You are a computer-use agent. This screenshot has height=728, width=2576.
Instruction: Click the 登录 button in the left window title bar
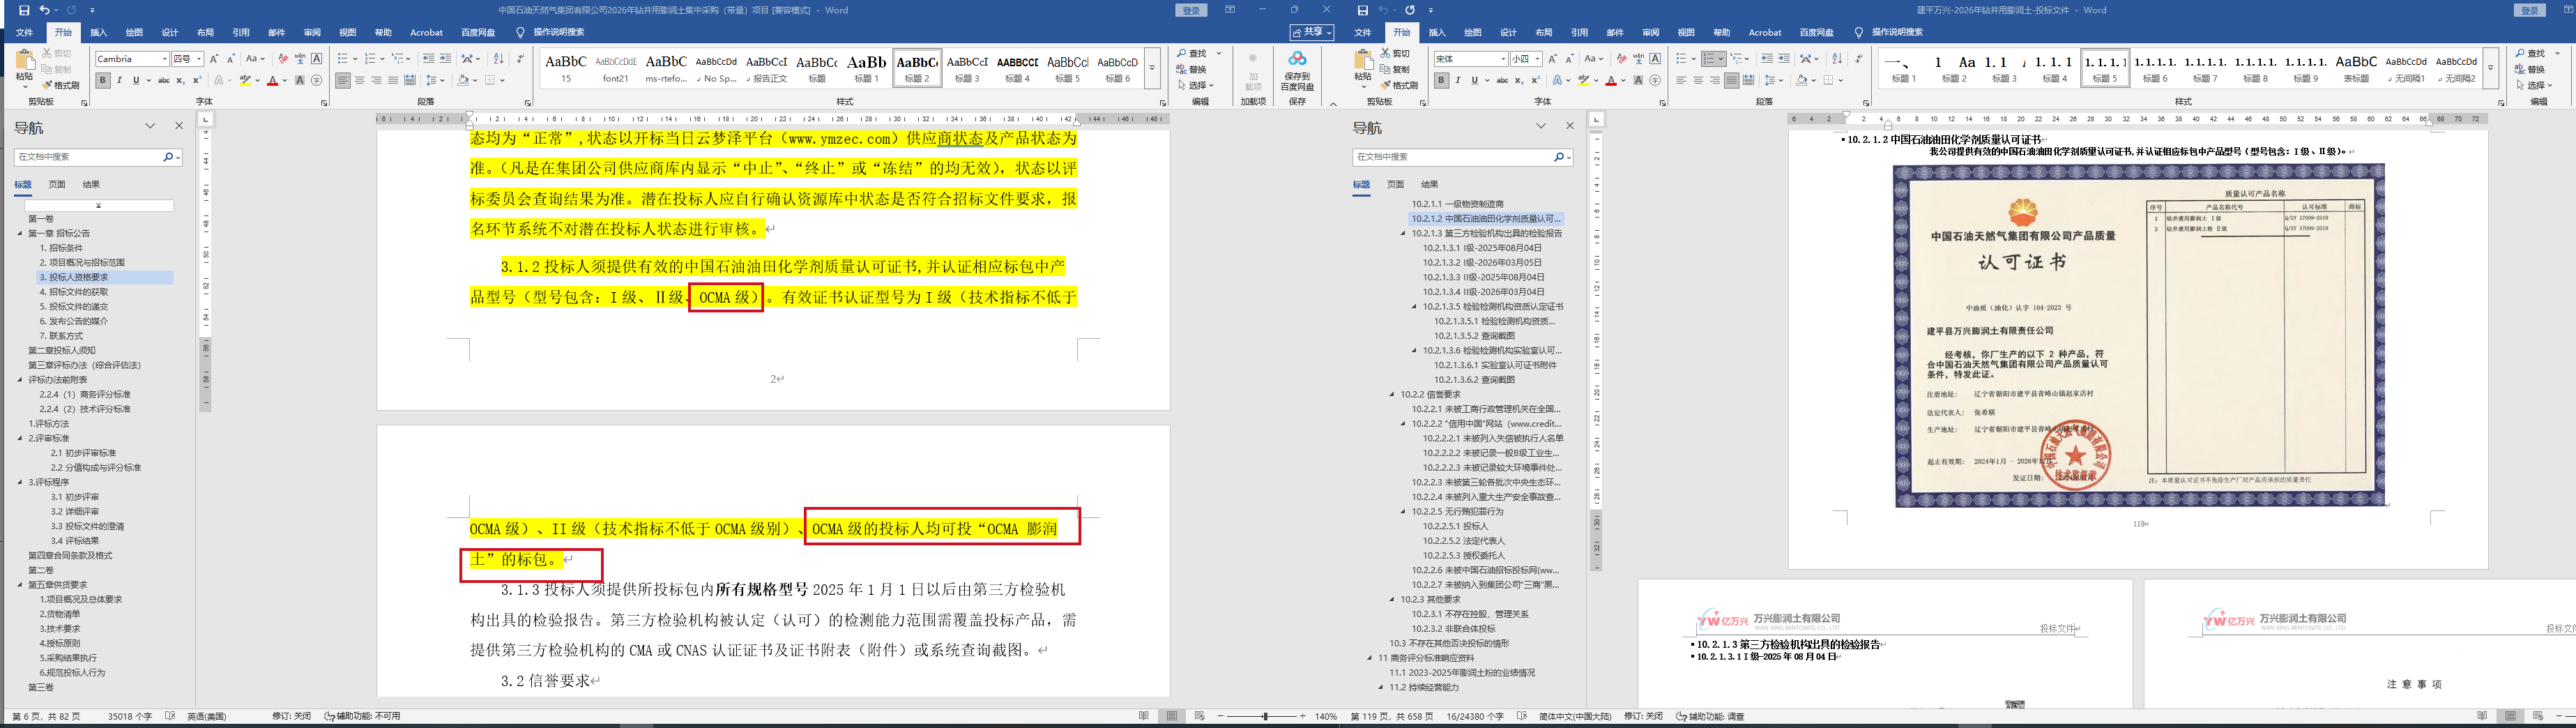pyautogui.click(x=1191, y=10)
